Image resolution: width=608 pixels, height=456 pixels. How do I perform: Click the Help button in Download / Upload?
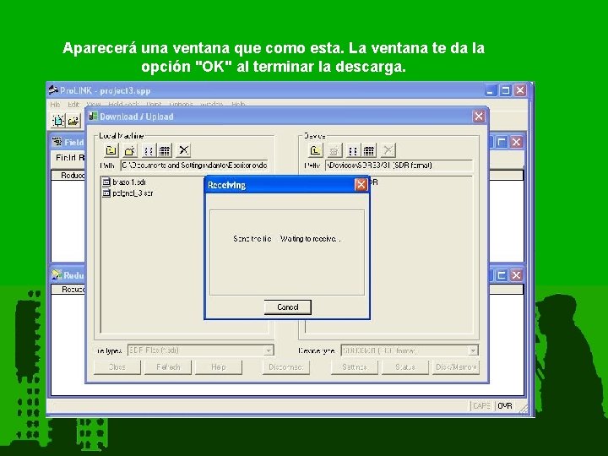click(219, 366)
